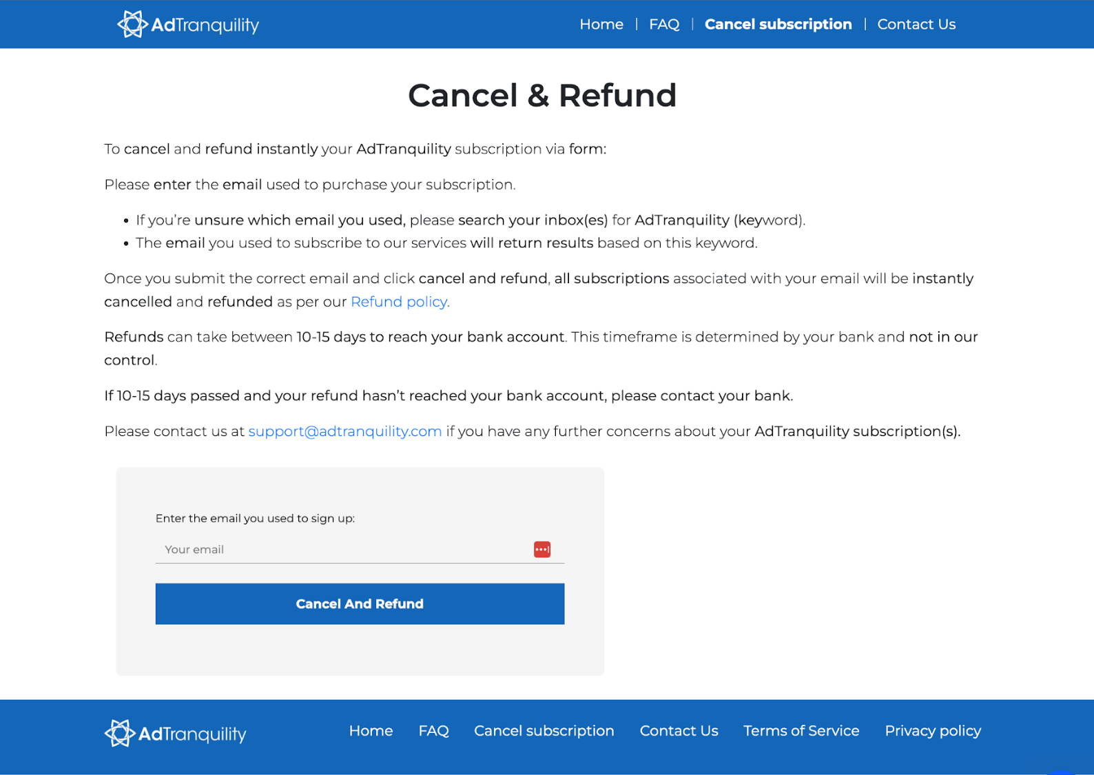Click the red password manager icon
The height and width of the screenshot is (775, 1094).
542,549
